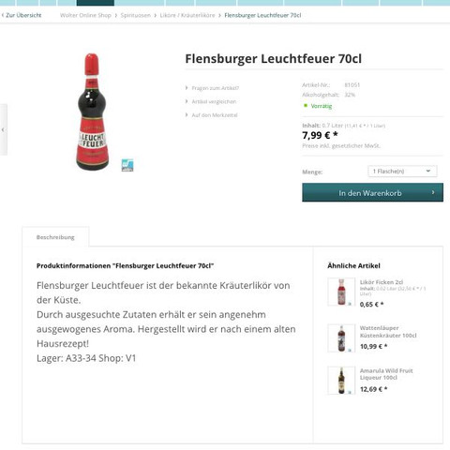Image resolution: width=450 pixels, height=450 pixels.
Task: Open Likör Ficken 2cl thumbnail
Action: coord(341,292)
